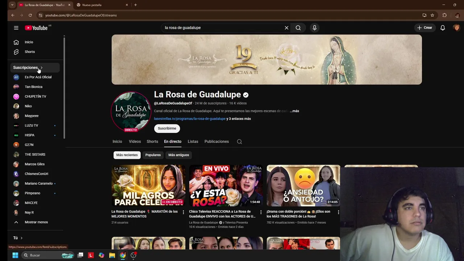The image size is (464, 261).
Task: Clear the search box text
Action: [x=286, y=28]
